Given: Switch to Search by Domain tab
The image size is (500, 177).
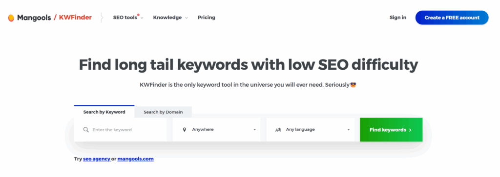Looking at the screenshot, I should [163, 112].
